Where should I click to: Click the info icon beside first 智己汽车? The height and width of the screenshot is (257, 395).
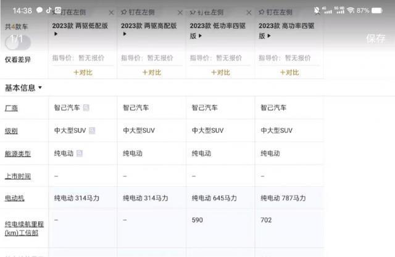(x=86, y=108)
